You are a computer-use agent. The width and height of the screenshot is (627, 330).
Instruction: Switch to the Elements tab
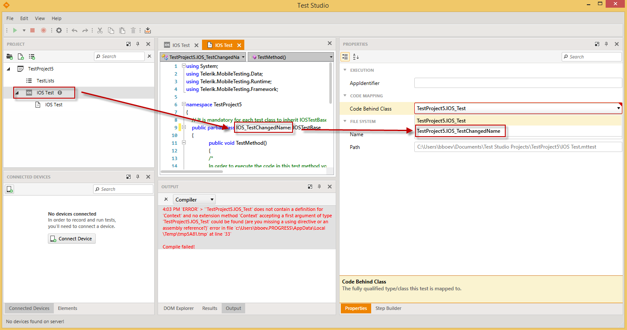point(67,308)
